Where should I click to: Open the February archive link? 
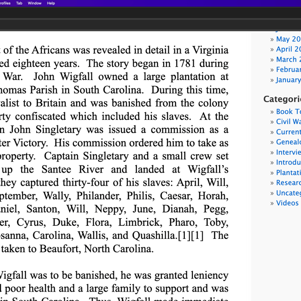point(288,70)
